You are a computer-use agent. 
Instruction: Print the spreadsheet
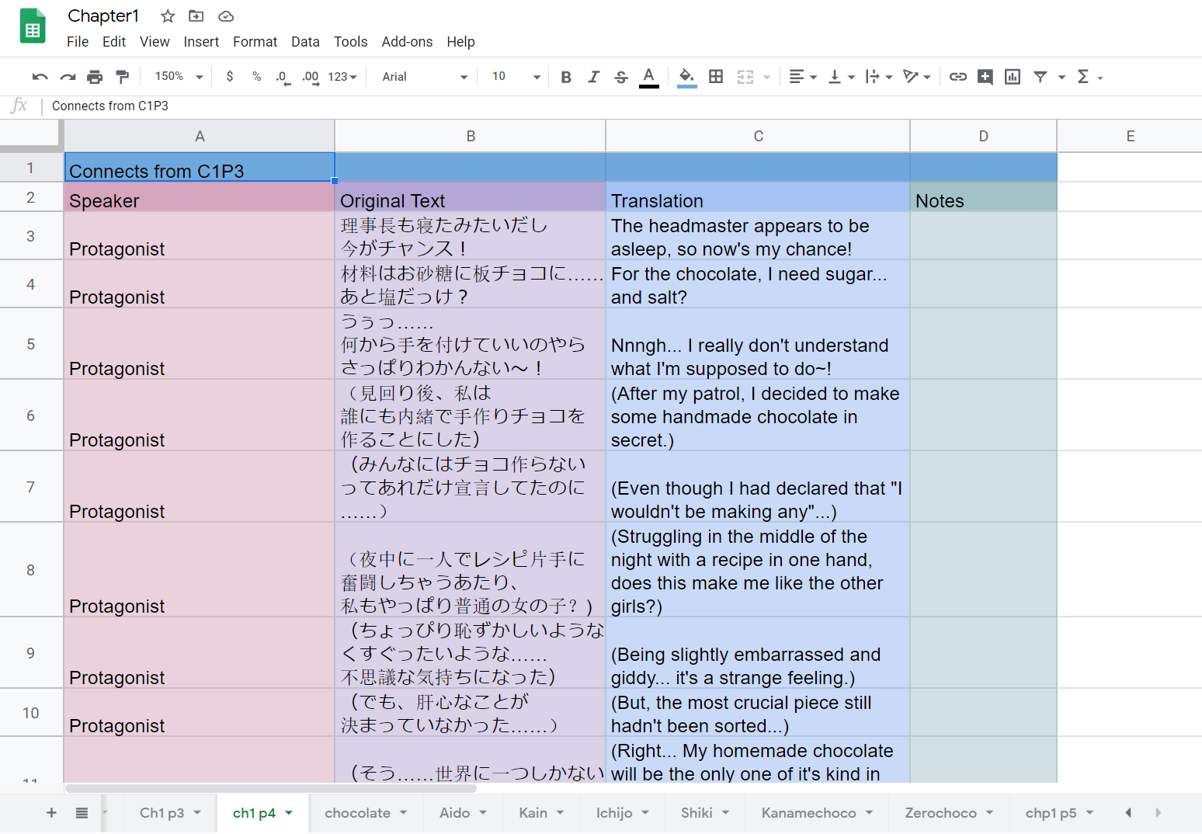click(95, 77)
